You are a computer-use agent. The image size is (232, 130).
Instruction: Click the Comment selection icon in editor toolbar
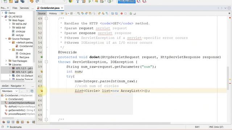[x=131, y=13]
